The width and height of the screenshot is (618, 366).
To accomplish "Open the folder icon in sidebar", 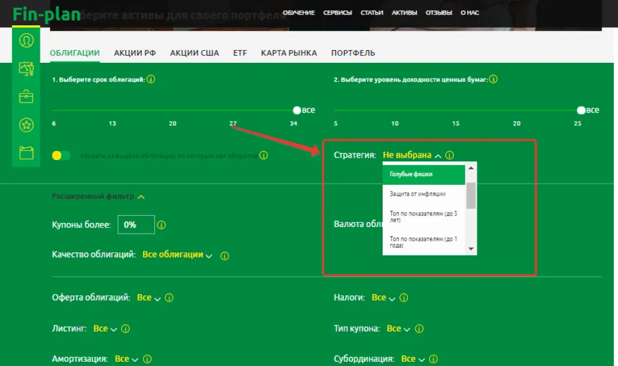I will 26,153.
